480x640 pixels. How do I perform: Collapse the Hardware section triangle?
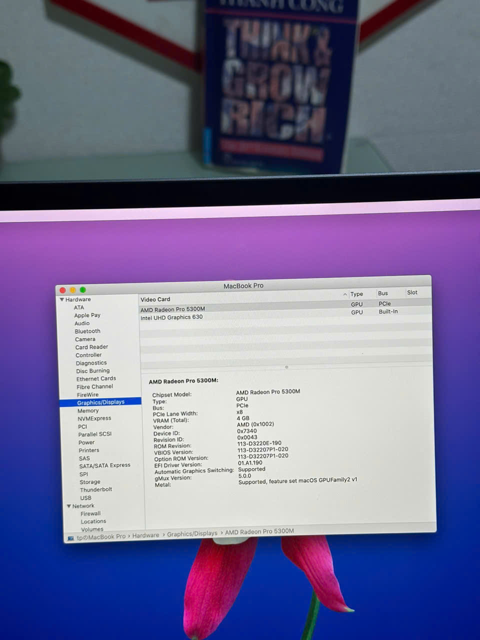tap(62, 299)
